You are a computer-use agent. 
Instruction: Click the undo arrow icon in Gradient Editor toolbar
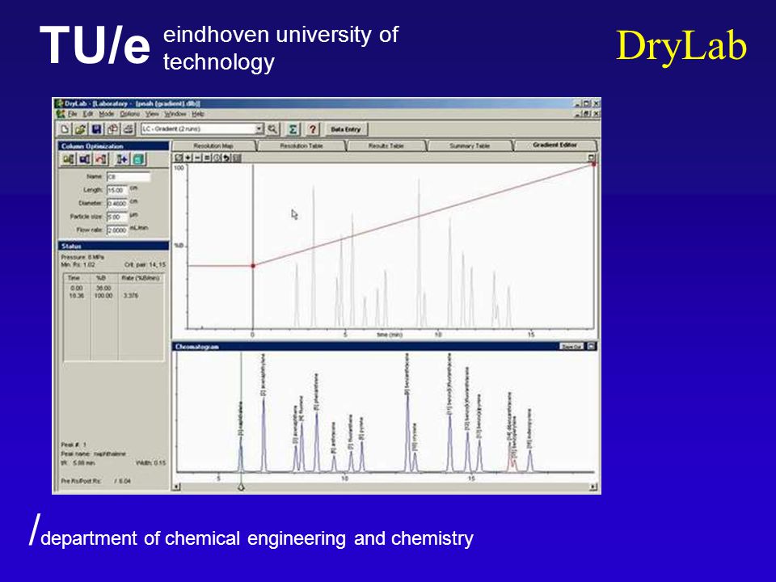[x=226, y=158]
